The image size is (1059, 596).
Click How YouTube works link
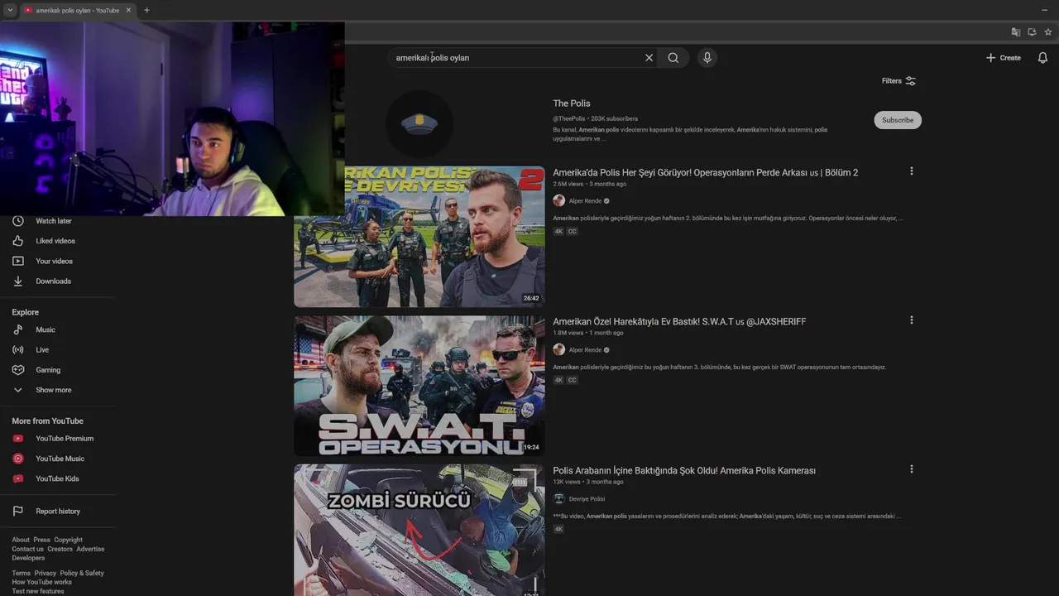[x=41, y=582]
